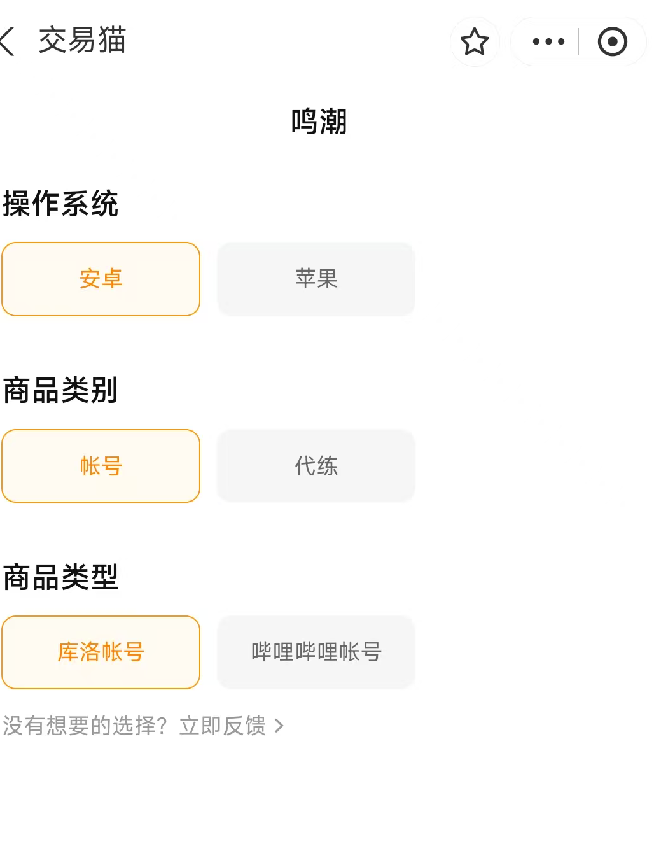Choose the 哔哩哔哩帐号 product type
This screenshot has height=865, width=661.
pyautogui.click(x=316, y=652)
